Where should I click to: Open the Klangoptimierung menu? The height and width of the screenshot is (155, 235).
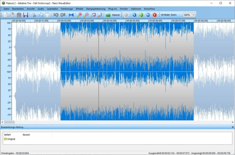[x=96, y=9]
